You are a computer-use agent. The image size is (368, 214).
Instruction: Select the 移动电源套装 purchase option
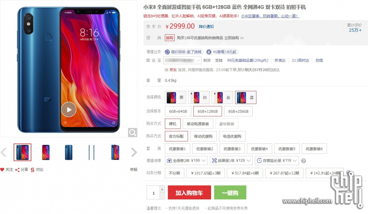[198, 124]
